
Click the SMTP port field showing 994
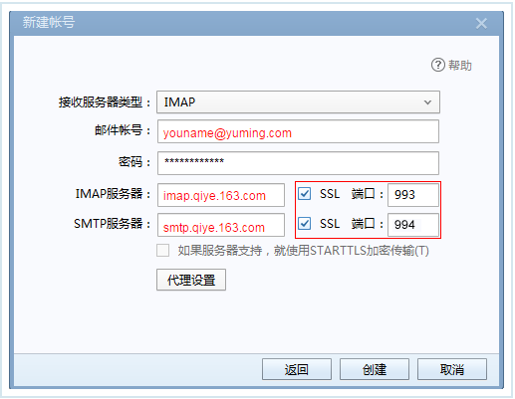click(413, 225)
